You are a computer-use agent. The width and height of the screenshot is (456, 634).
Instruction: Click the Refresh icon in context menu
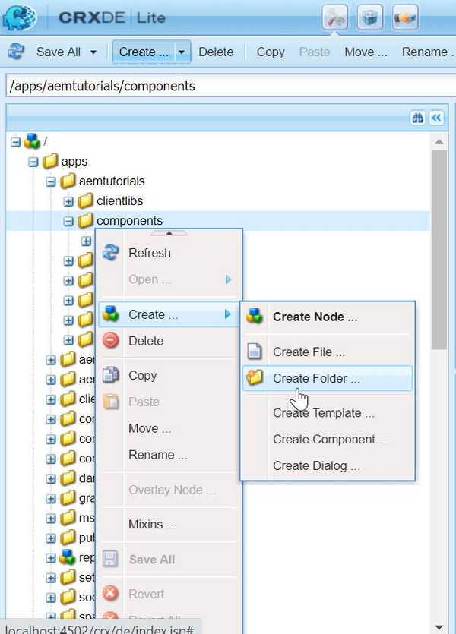click(x=110, y=252)
